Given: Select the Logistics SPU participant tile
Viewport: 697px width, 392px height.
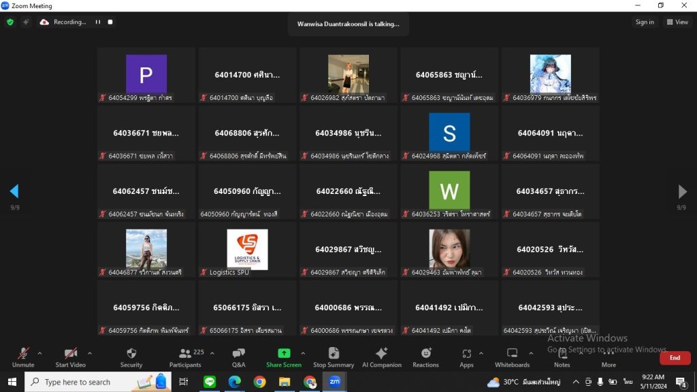Looking at the screenshot, I should 247,250.
